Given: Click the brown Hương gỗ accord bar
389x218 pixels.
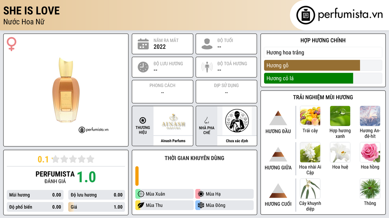Looking at the screenshot, I should (312, 65).
